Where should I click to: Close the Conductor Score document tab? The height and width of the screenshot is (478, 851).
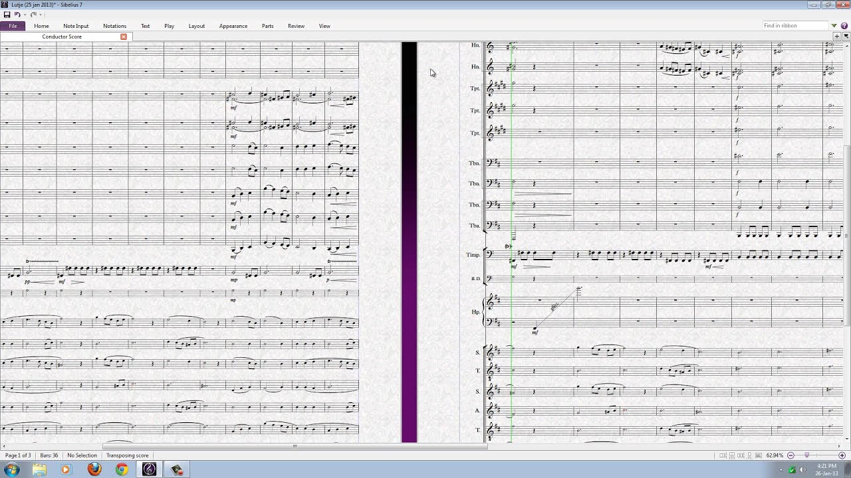pos(124,37)
